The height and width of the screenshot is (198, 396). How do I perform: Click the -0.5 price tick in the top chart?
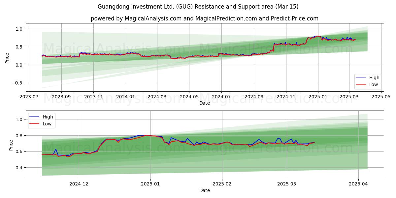18,83
